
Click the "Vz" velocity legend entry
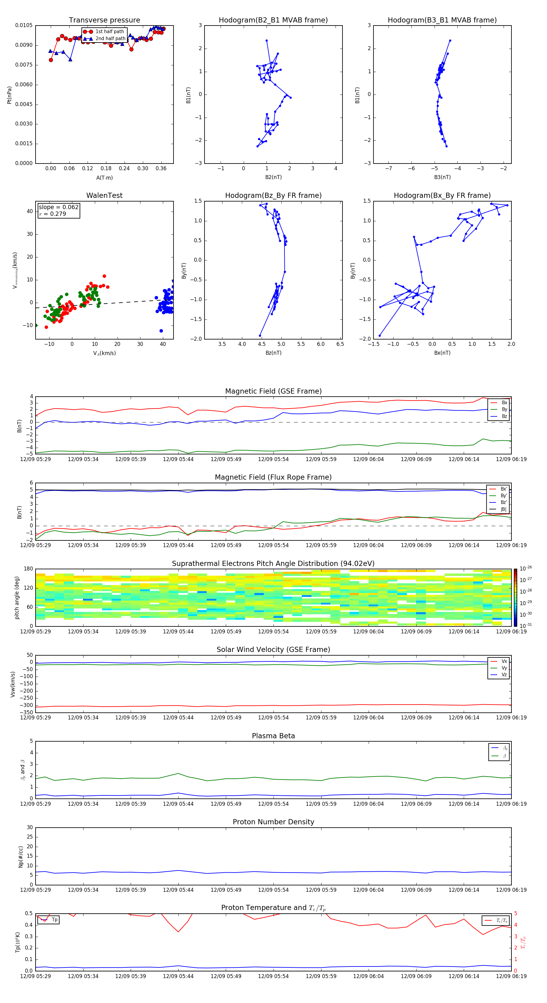[x=499, y=675]
